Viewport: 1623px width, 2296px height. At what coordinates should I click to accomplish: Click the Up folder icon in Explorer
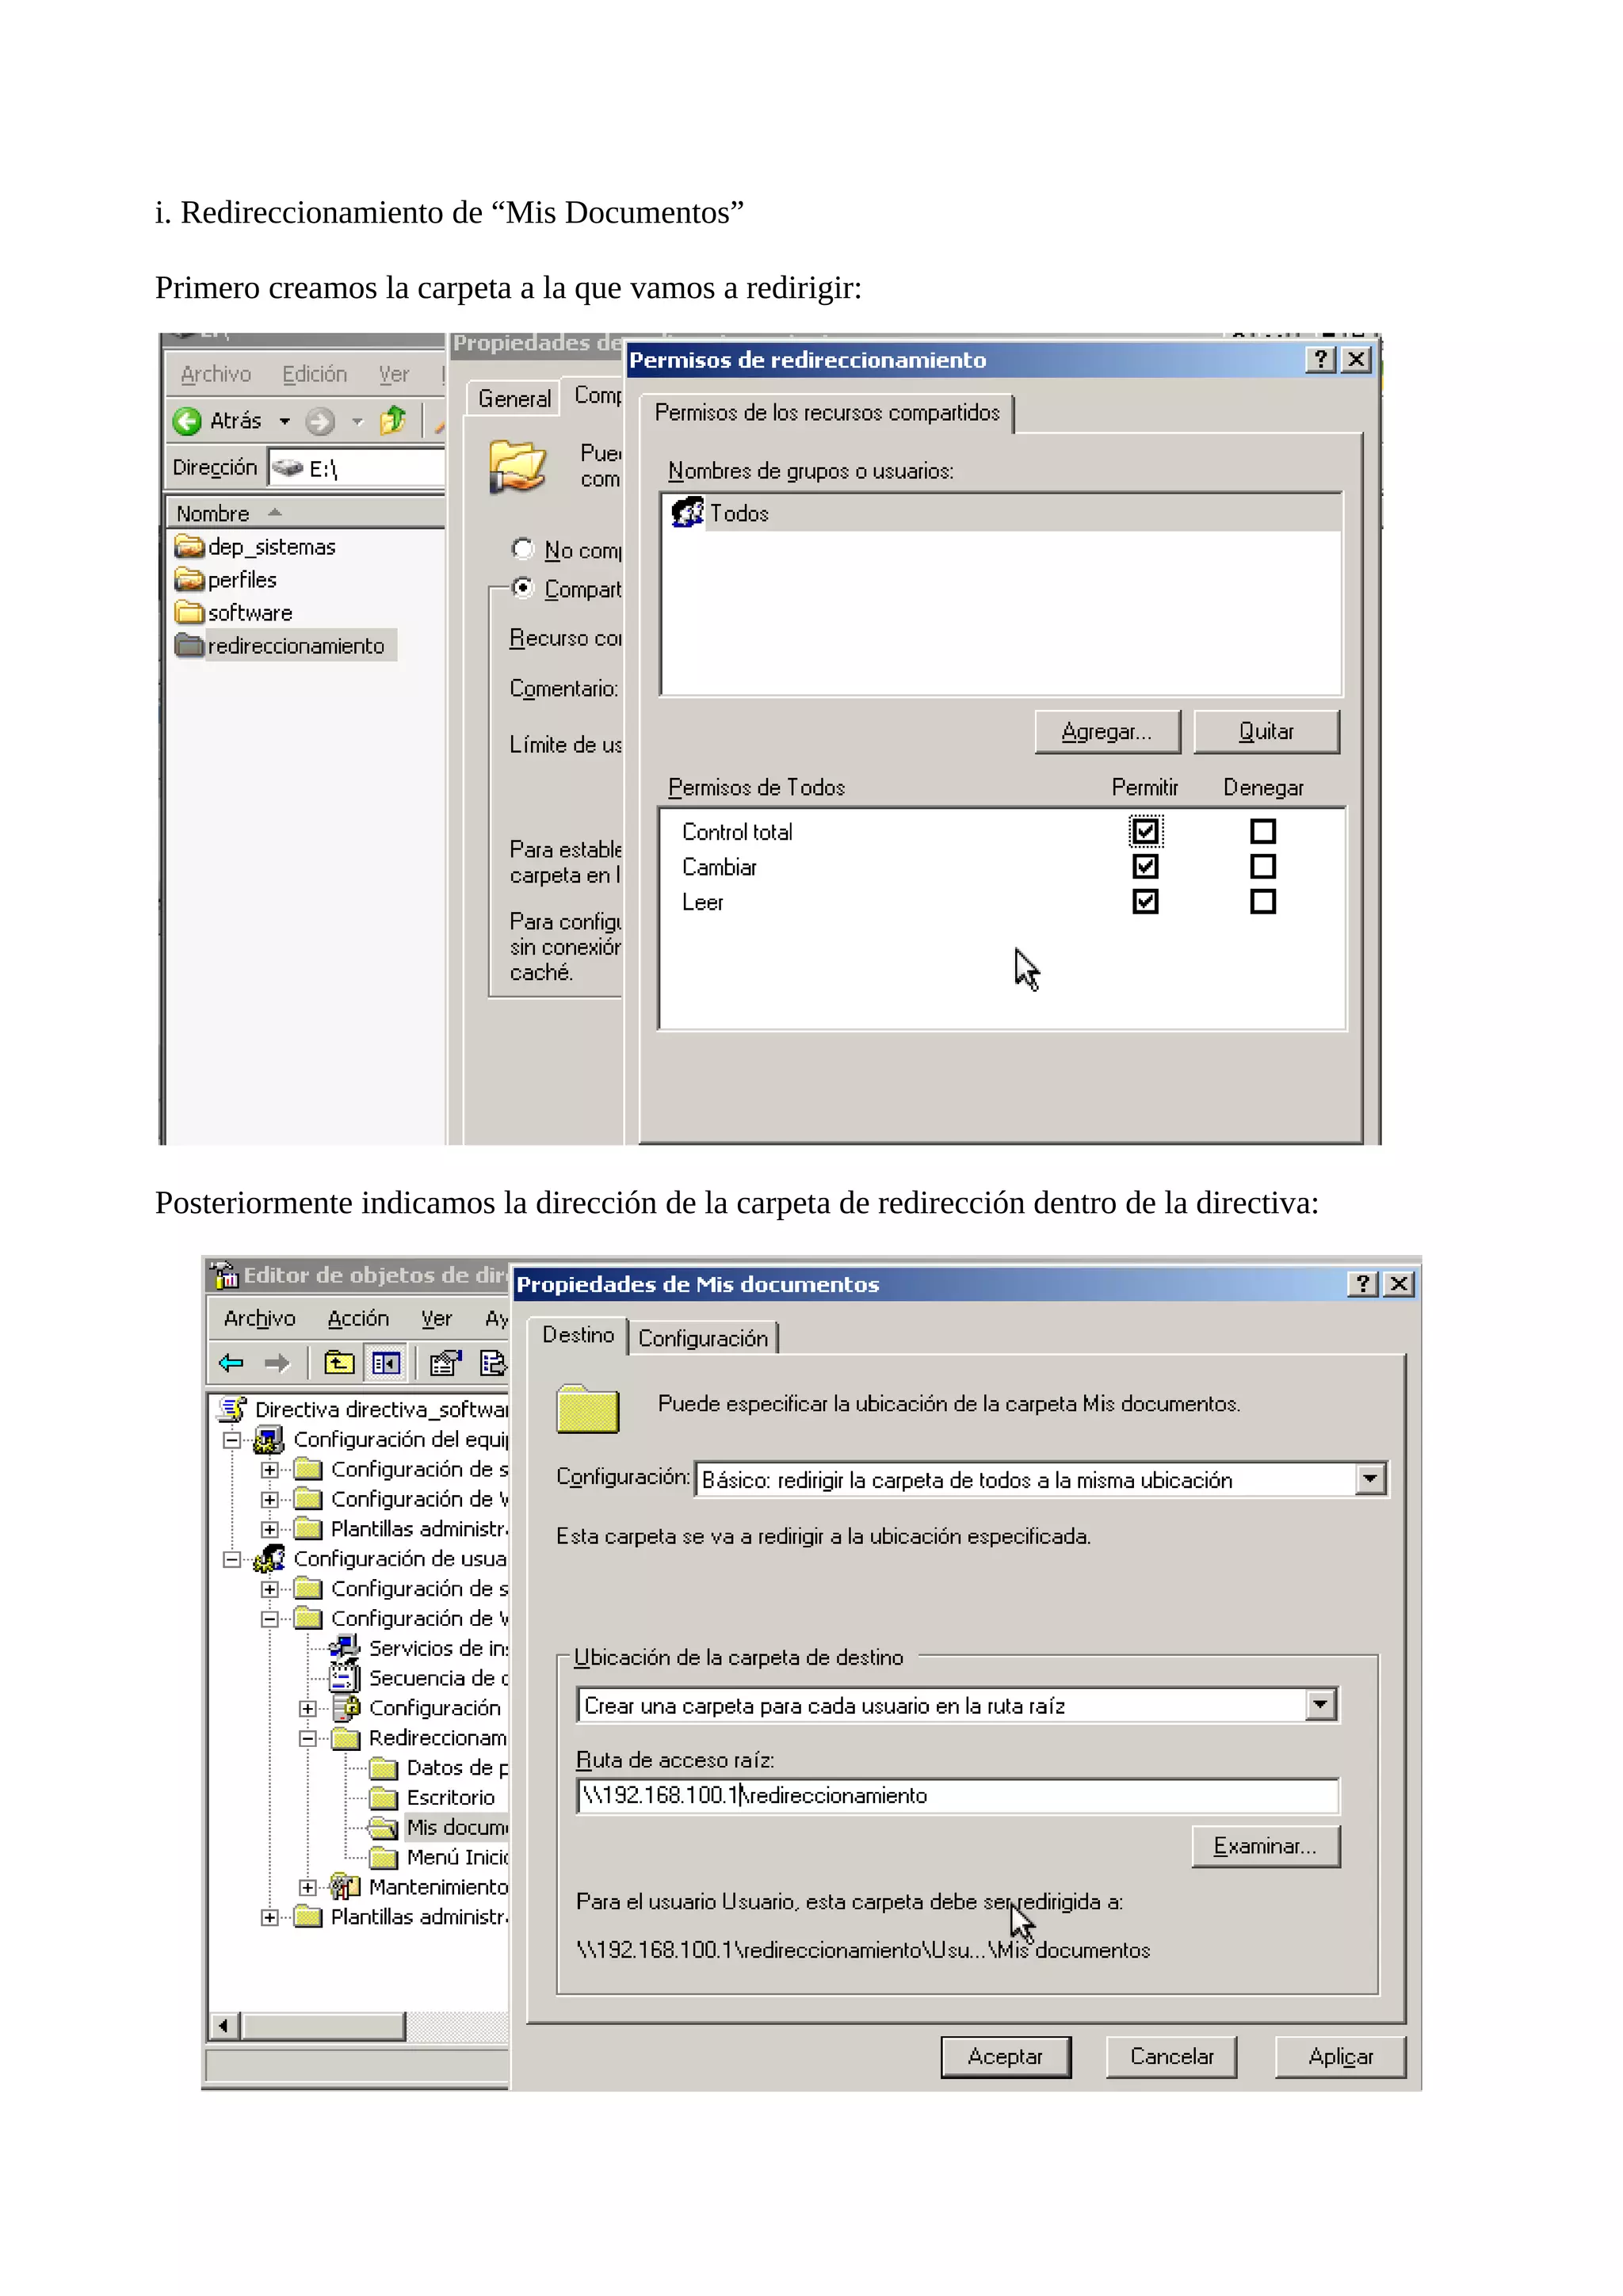pos(393,420)
